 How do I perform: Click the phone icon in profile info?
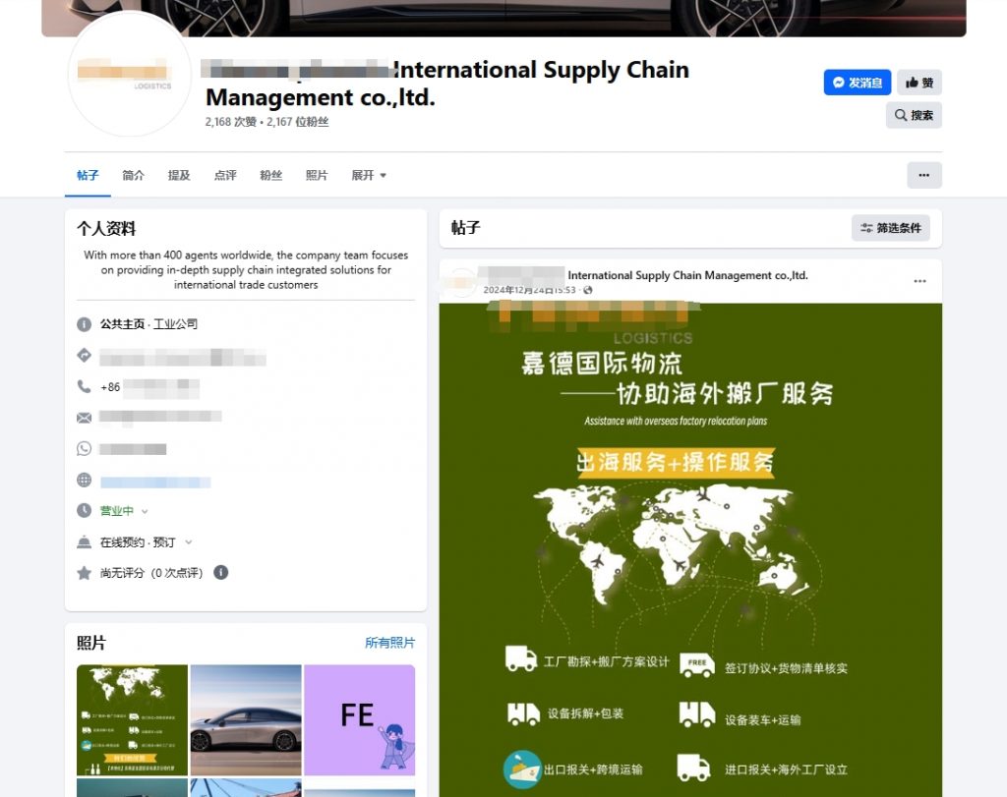coord(85,386)
